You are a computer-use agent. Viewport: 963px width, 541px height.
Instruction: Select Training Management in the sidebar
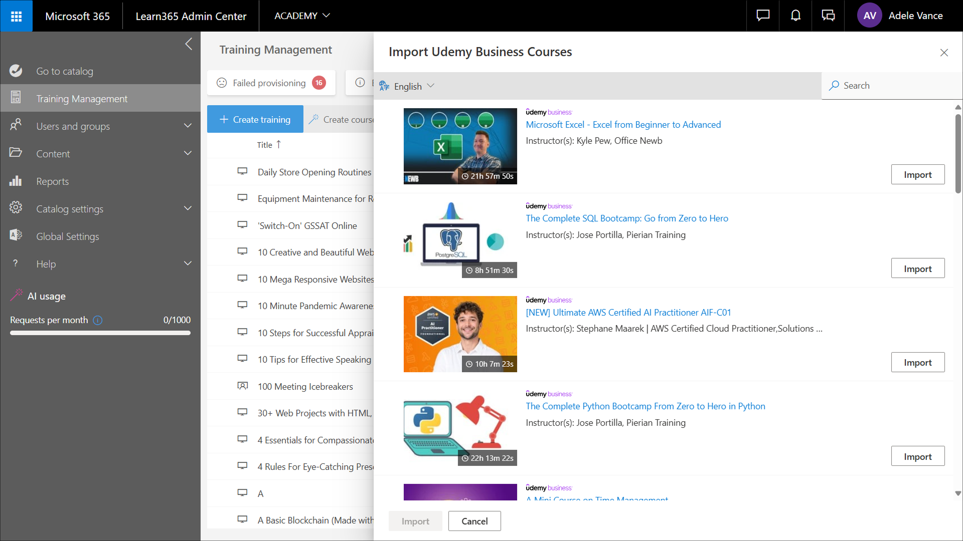pyautogui.click(x=82, y=99)
